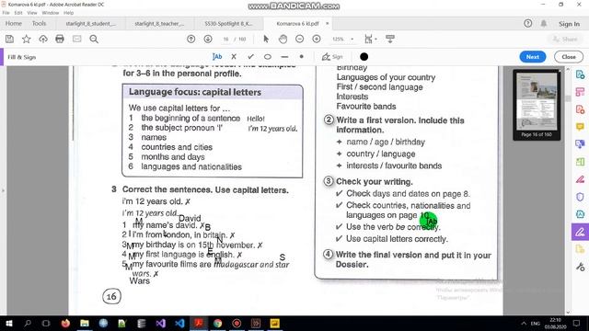The height and width of the screenshot is (331, 589).
Task: Open the Window menu
Action: pyautogui.click(x=51, y=13)
